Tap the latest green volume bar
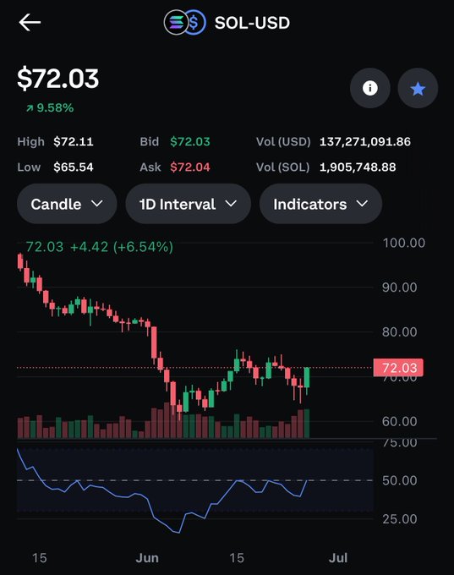 [x=307, y=424]
